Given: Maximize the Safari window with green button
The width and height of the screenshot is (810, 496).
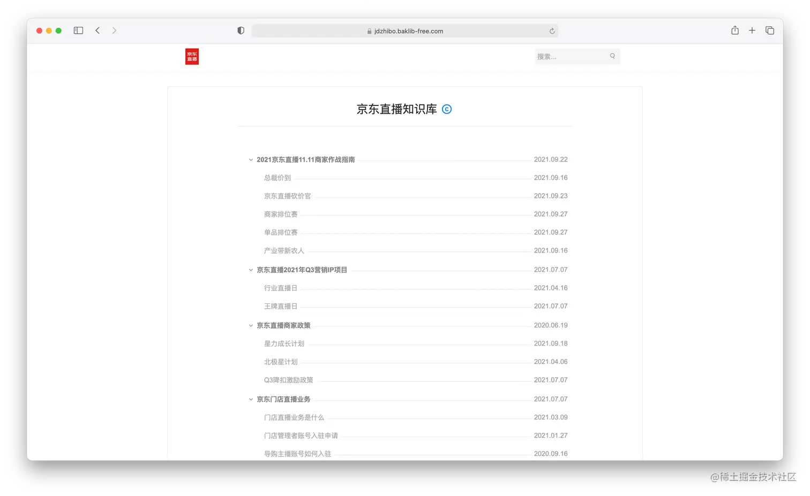Looking at the screenshot, I should pos(58,30).
